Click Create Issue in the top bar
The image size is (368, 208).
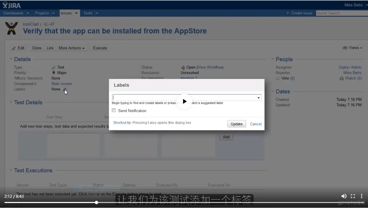point(299,13)
